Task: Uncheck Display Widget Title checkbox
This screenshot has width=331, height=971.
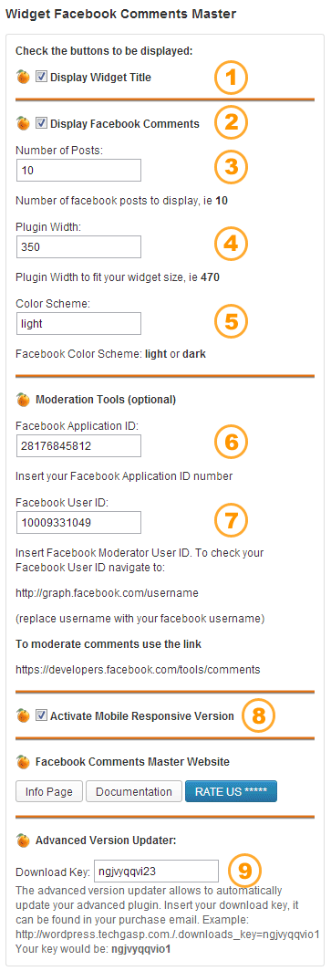Action: 41,78
